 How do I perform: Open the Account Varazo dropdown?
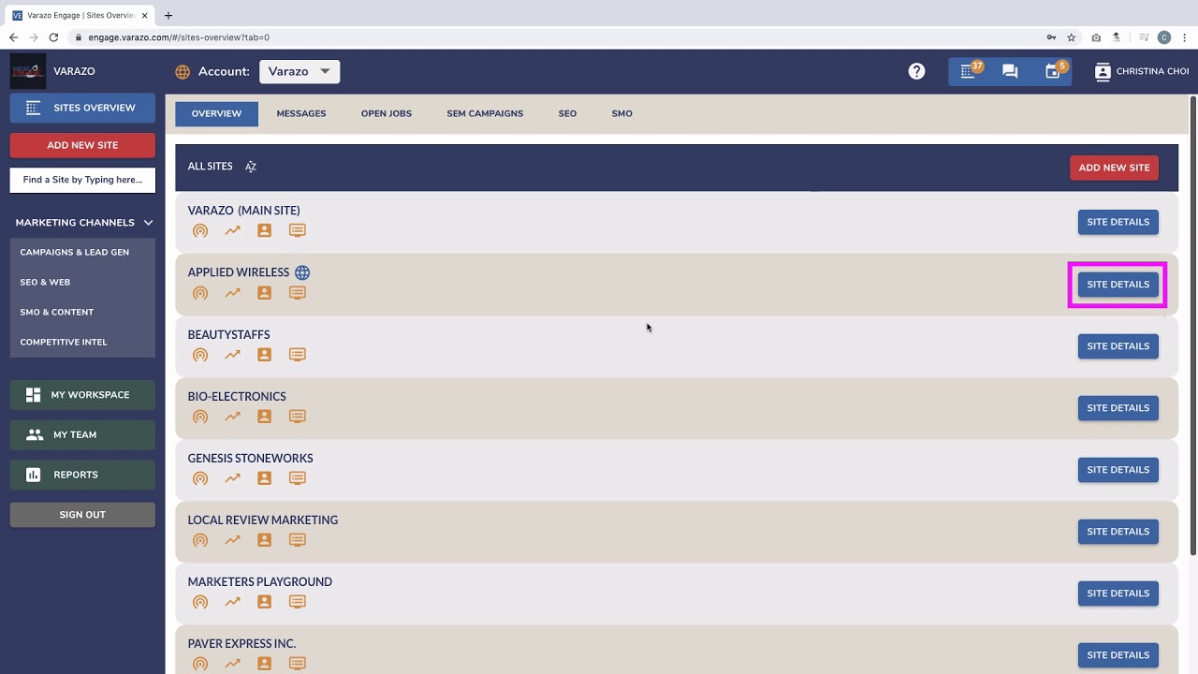pos(299,71)
